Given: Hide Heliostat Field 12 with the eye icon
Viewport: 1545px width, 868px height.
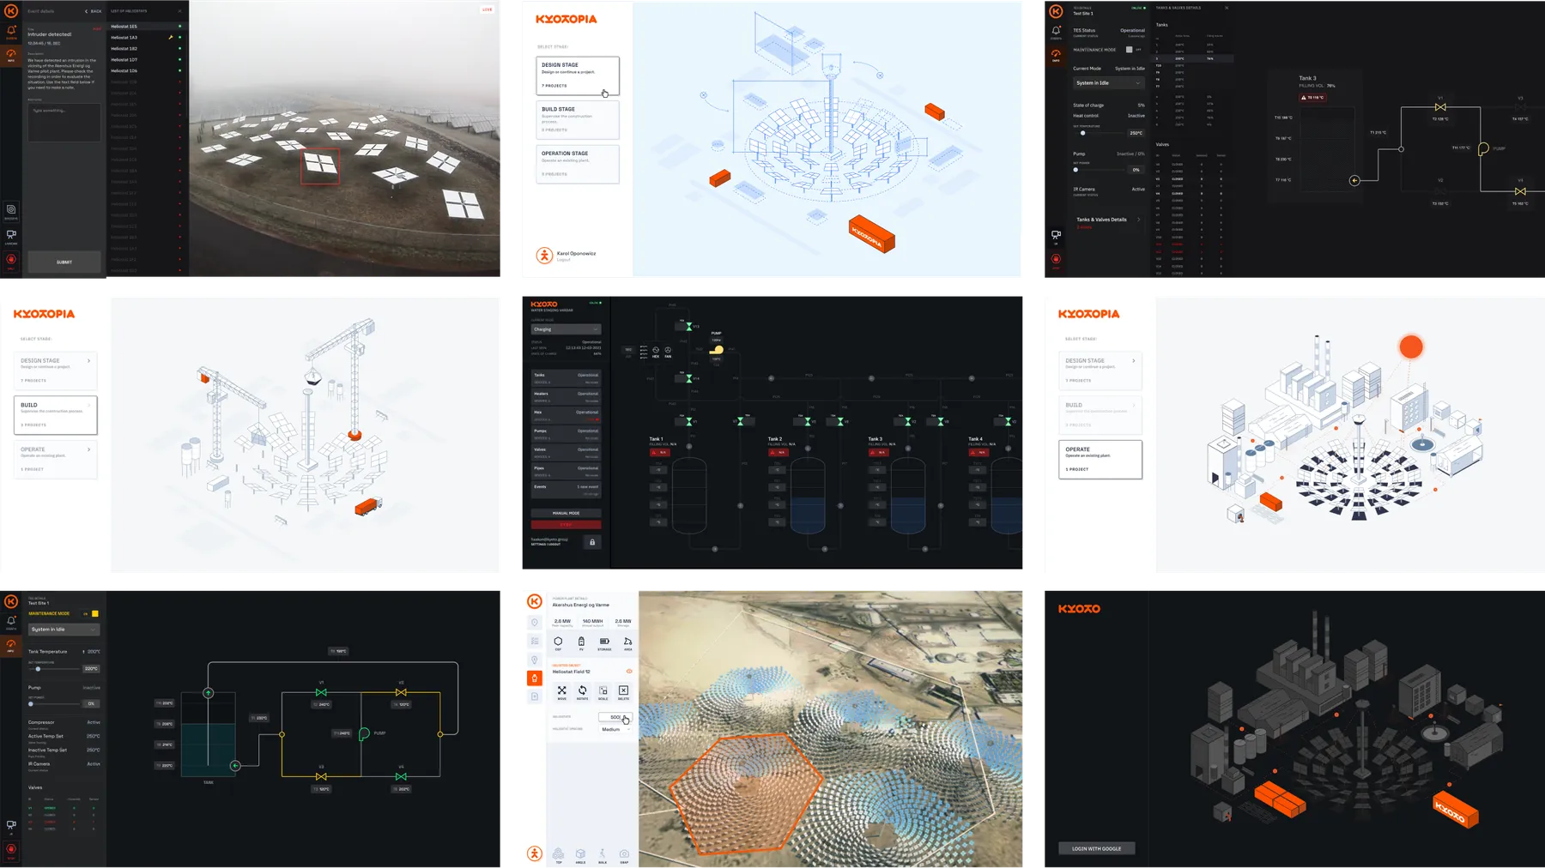Looking at the screenshot, I should 629,671.
